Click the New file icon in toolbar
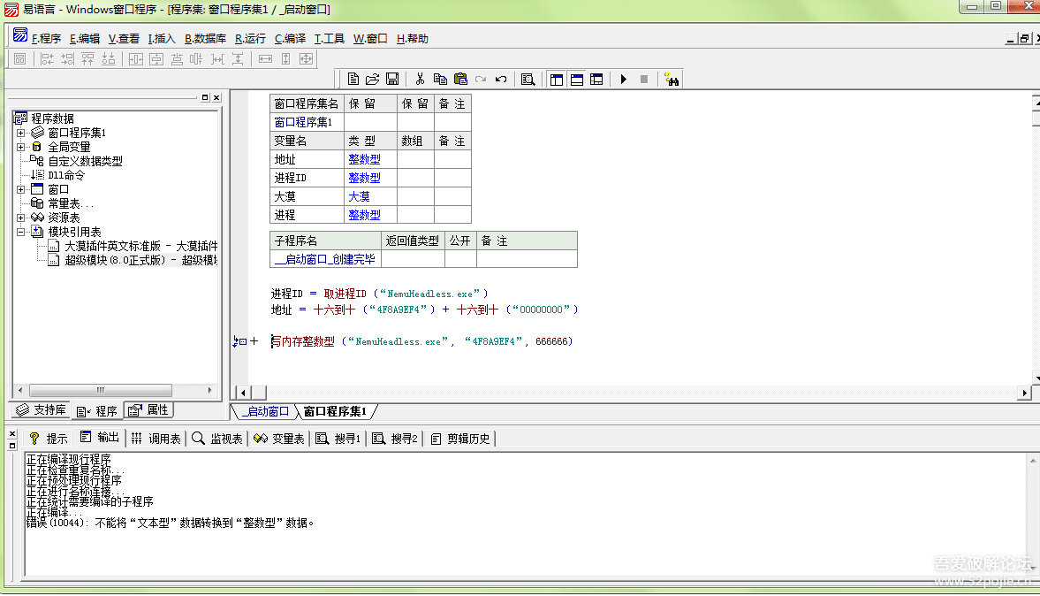The height and width of the screenshot is (596, 1040). (x=353, y=80)
